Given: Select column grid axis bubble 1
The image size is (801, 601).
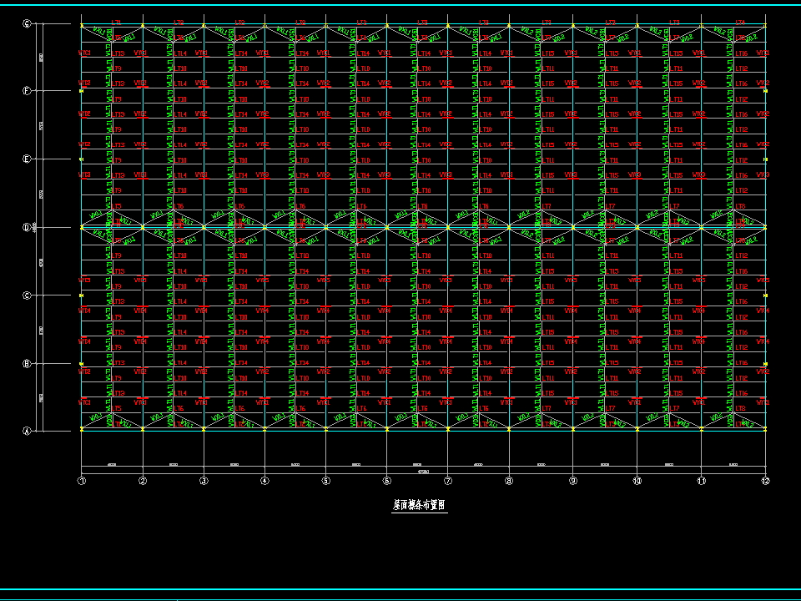Looking at the screenshot, I should (81, 481).
